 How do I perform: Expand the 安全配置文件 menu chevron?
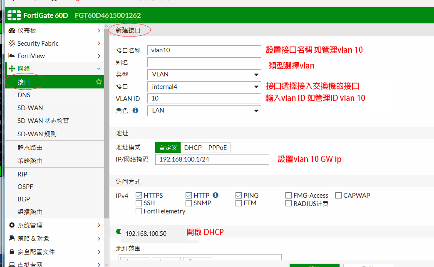click(99, 252)
